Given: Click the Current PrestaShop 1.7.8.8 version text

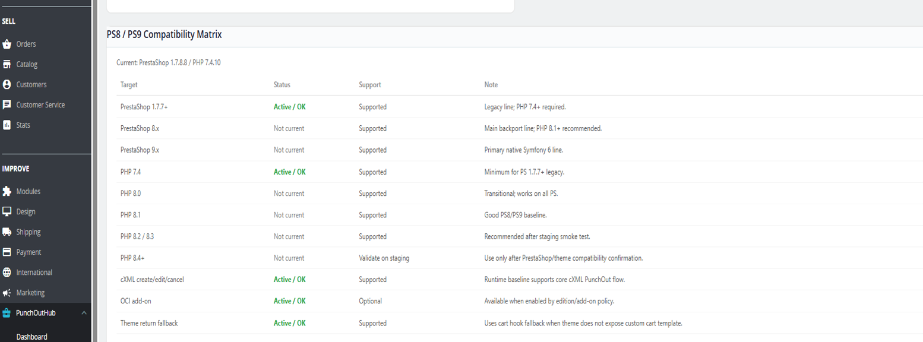Looking at the screenshot, I should pos(169,62).
